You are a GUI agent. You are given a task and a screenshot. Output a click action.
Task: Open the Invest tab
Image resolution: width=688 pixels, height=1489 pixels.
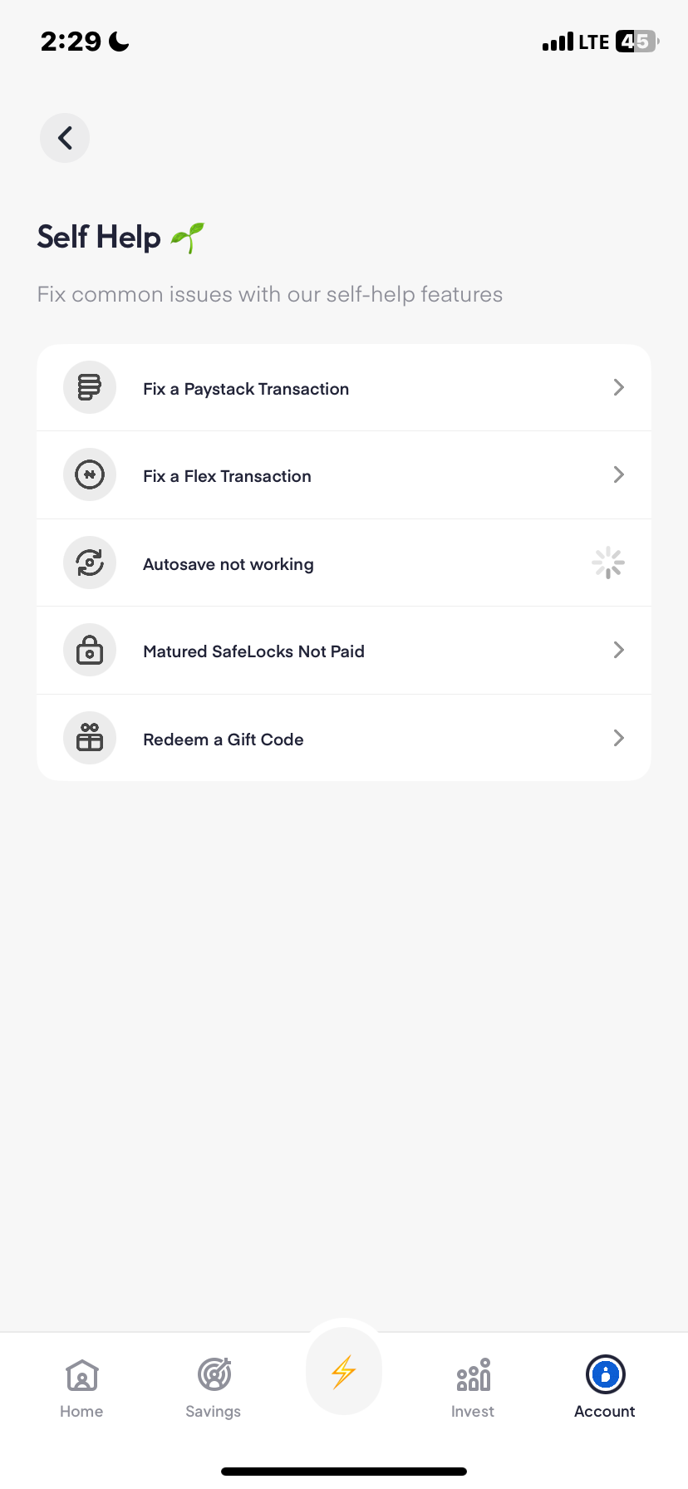[473, 1387]
